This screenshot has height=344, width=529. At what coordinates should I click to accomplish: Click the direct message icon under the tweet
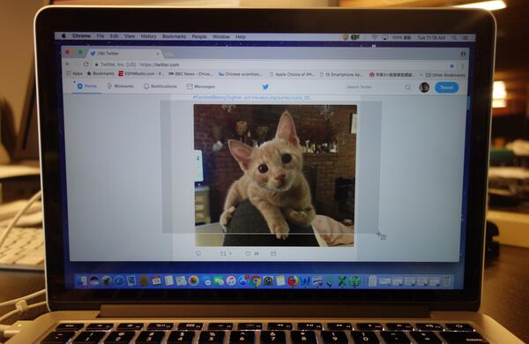click(273, 253)
